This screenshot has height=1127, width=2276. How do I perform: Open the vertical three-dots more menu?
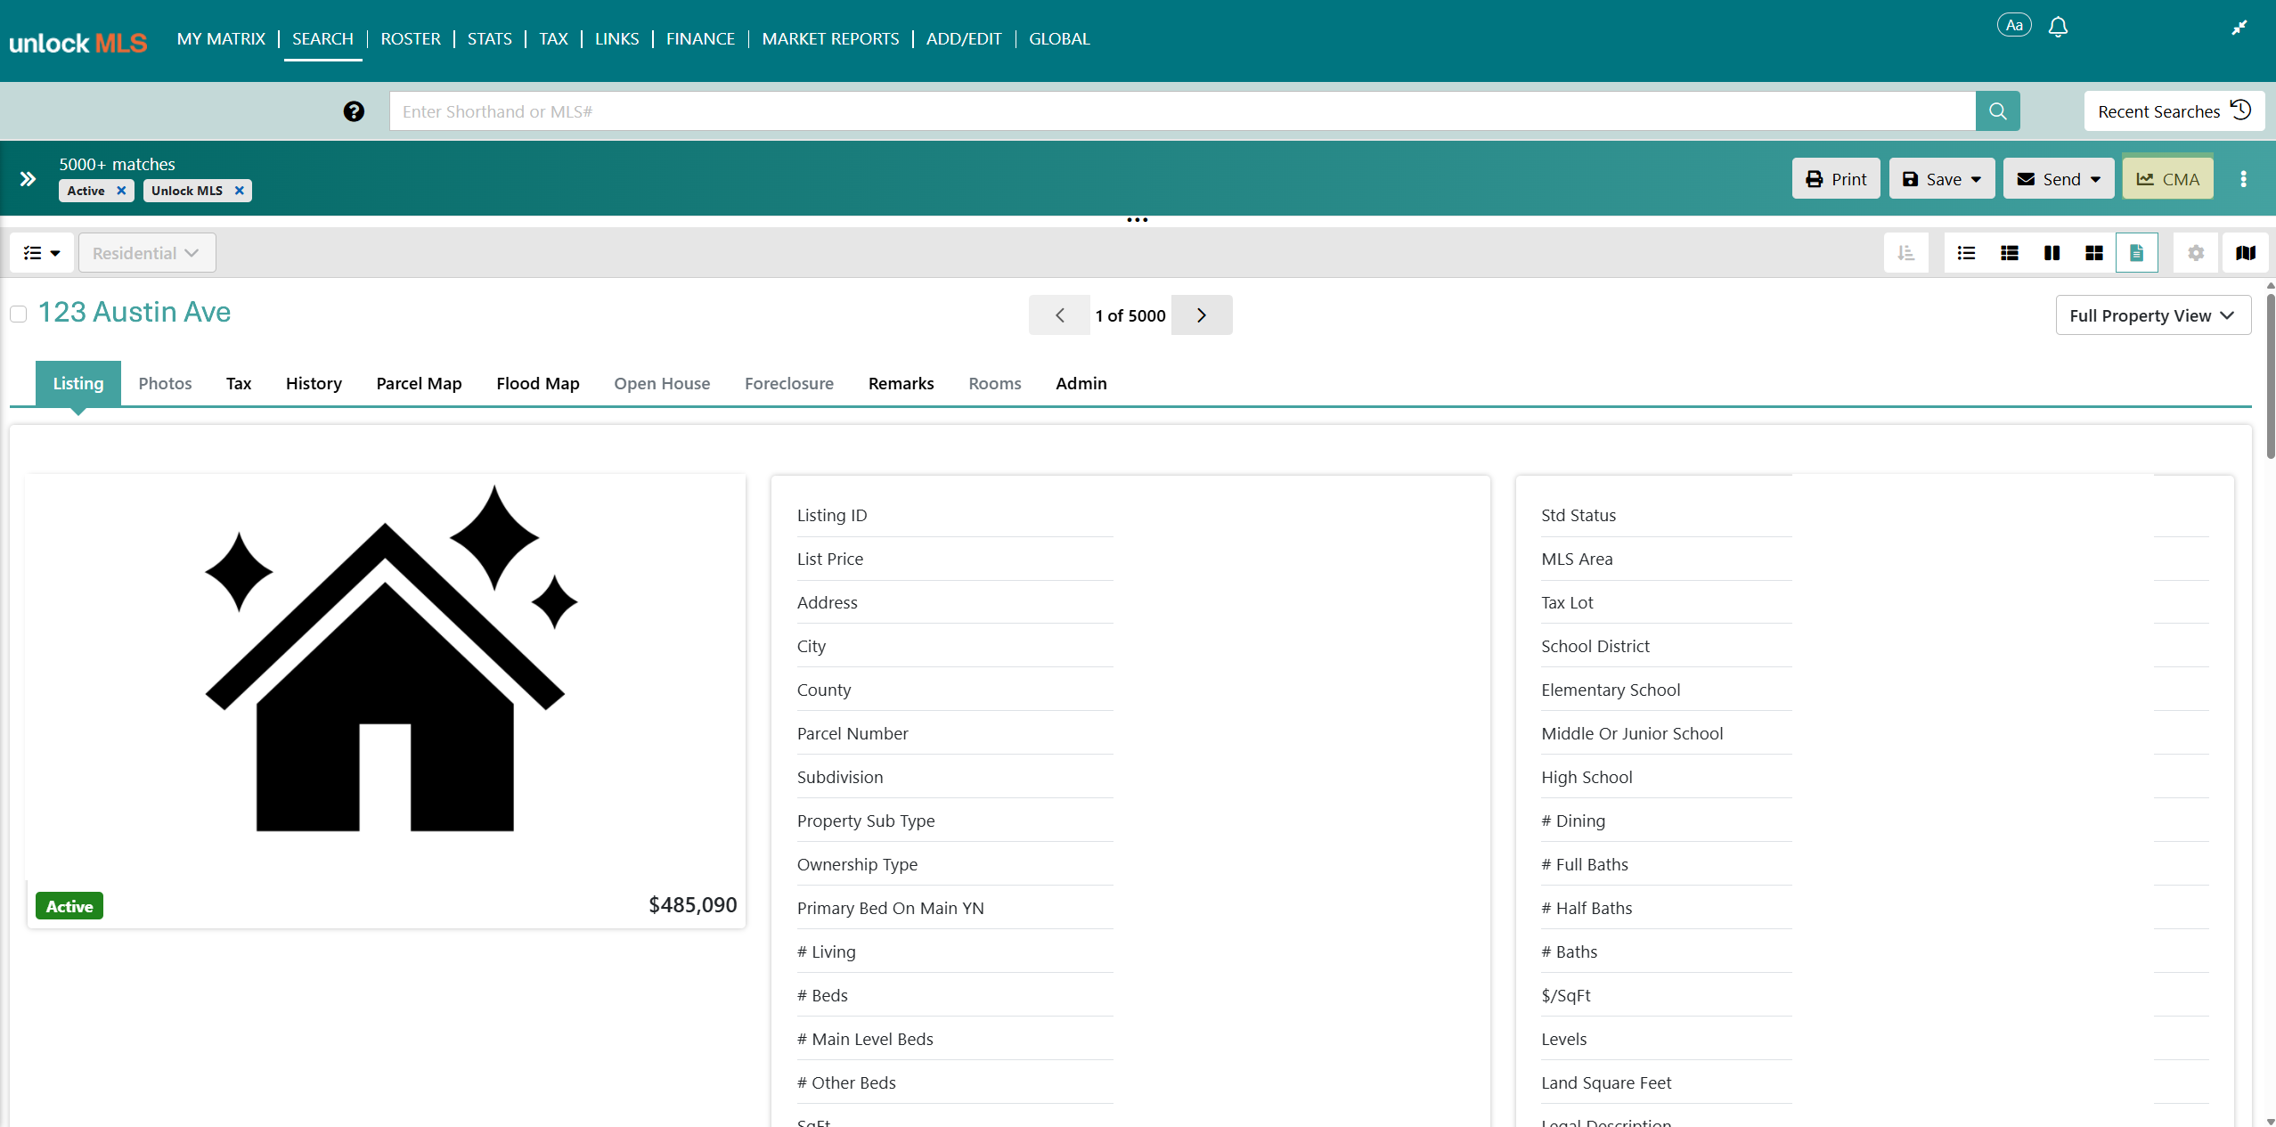point(2243,179)
